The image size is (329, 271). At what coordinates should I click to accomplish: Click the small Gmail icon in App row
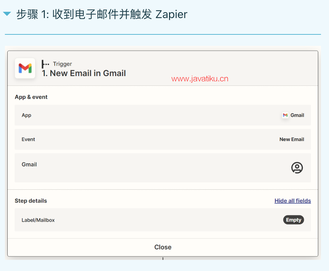(x=285, y=115)
